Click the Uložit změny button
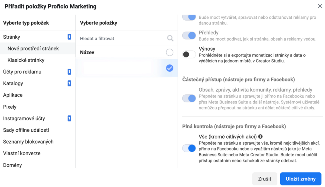The image size is (325, 187). coord(301,179)
